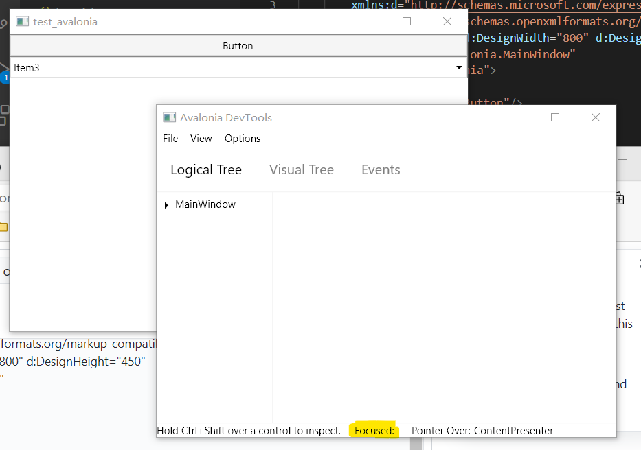Select the MainWindow tree item
Viewport: 641px width, 450px height.
click(x=204, y=204)
